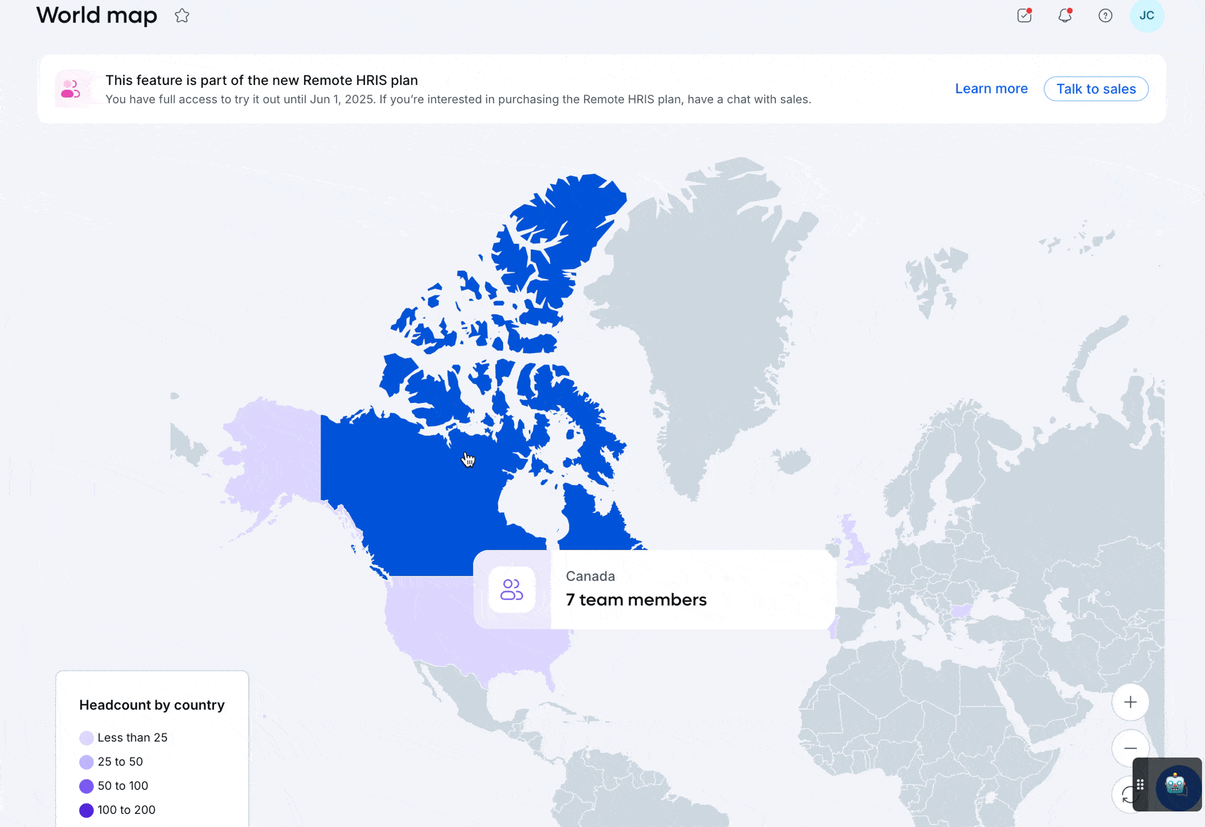Favorite the World map page star
Viewport: 1205px width, 827px height.
tap(182, 16)
